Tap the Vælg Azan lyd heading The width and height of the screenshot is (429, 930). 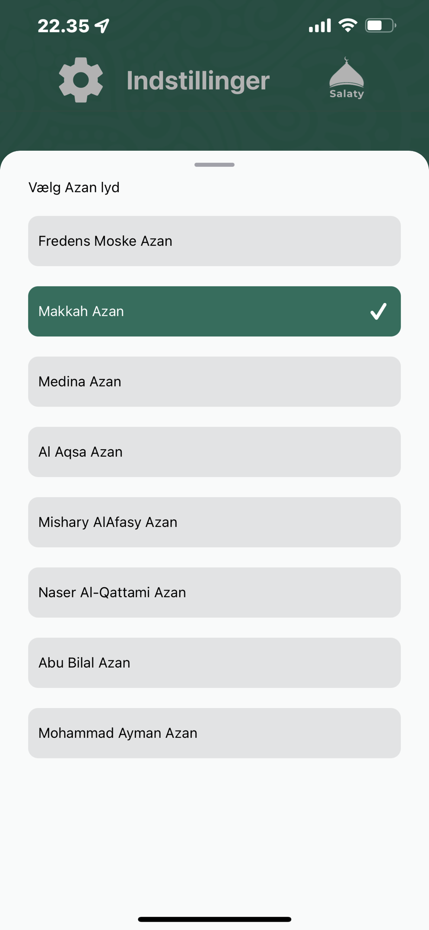(74, 187)
